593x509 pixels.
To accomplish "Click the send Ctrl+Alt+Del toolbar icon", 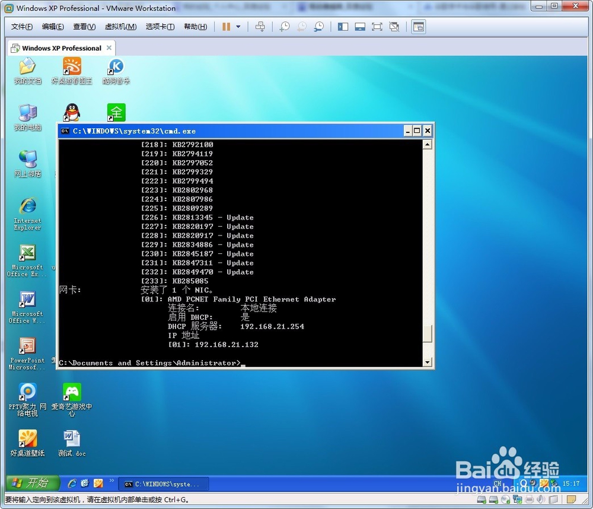I will tap(260, 27).
